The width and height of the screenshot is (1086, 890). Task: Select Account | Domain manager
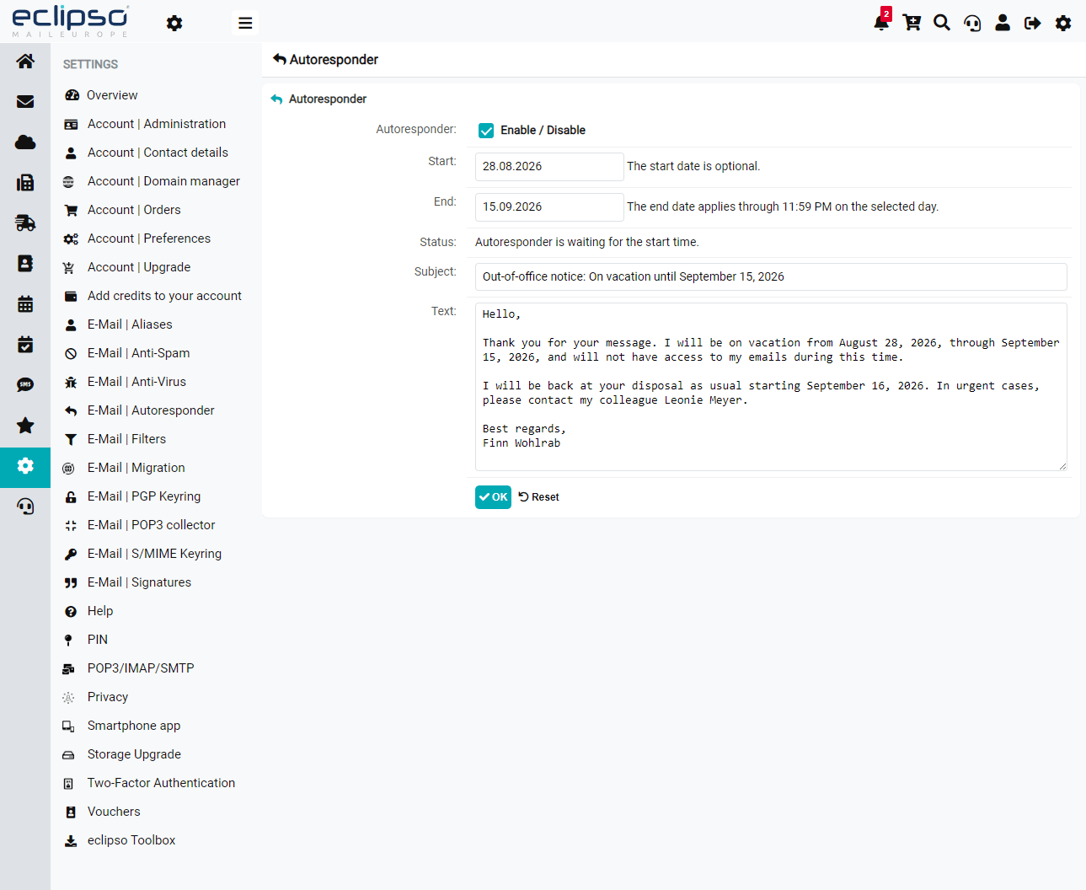pyautogui.click(x=163, y=181)
